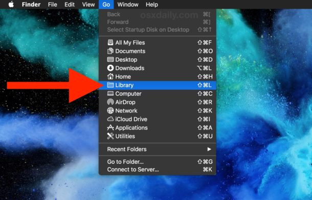This screenshot has width=312, height=200.
Task: Open the Help menu
Action: click(152, 5)
